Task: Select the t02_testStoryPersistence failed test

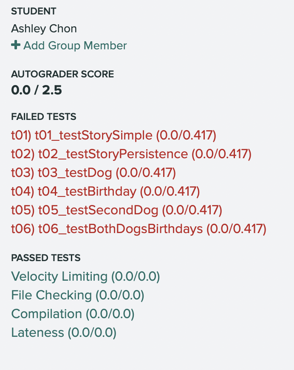Action: click(x=131, y=154)
